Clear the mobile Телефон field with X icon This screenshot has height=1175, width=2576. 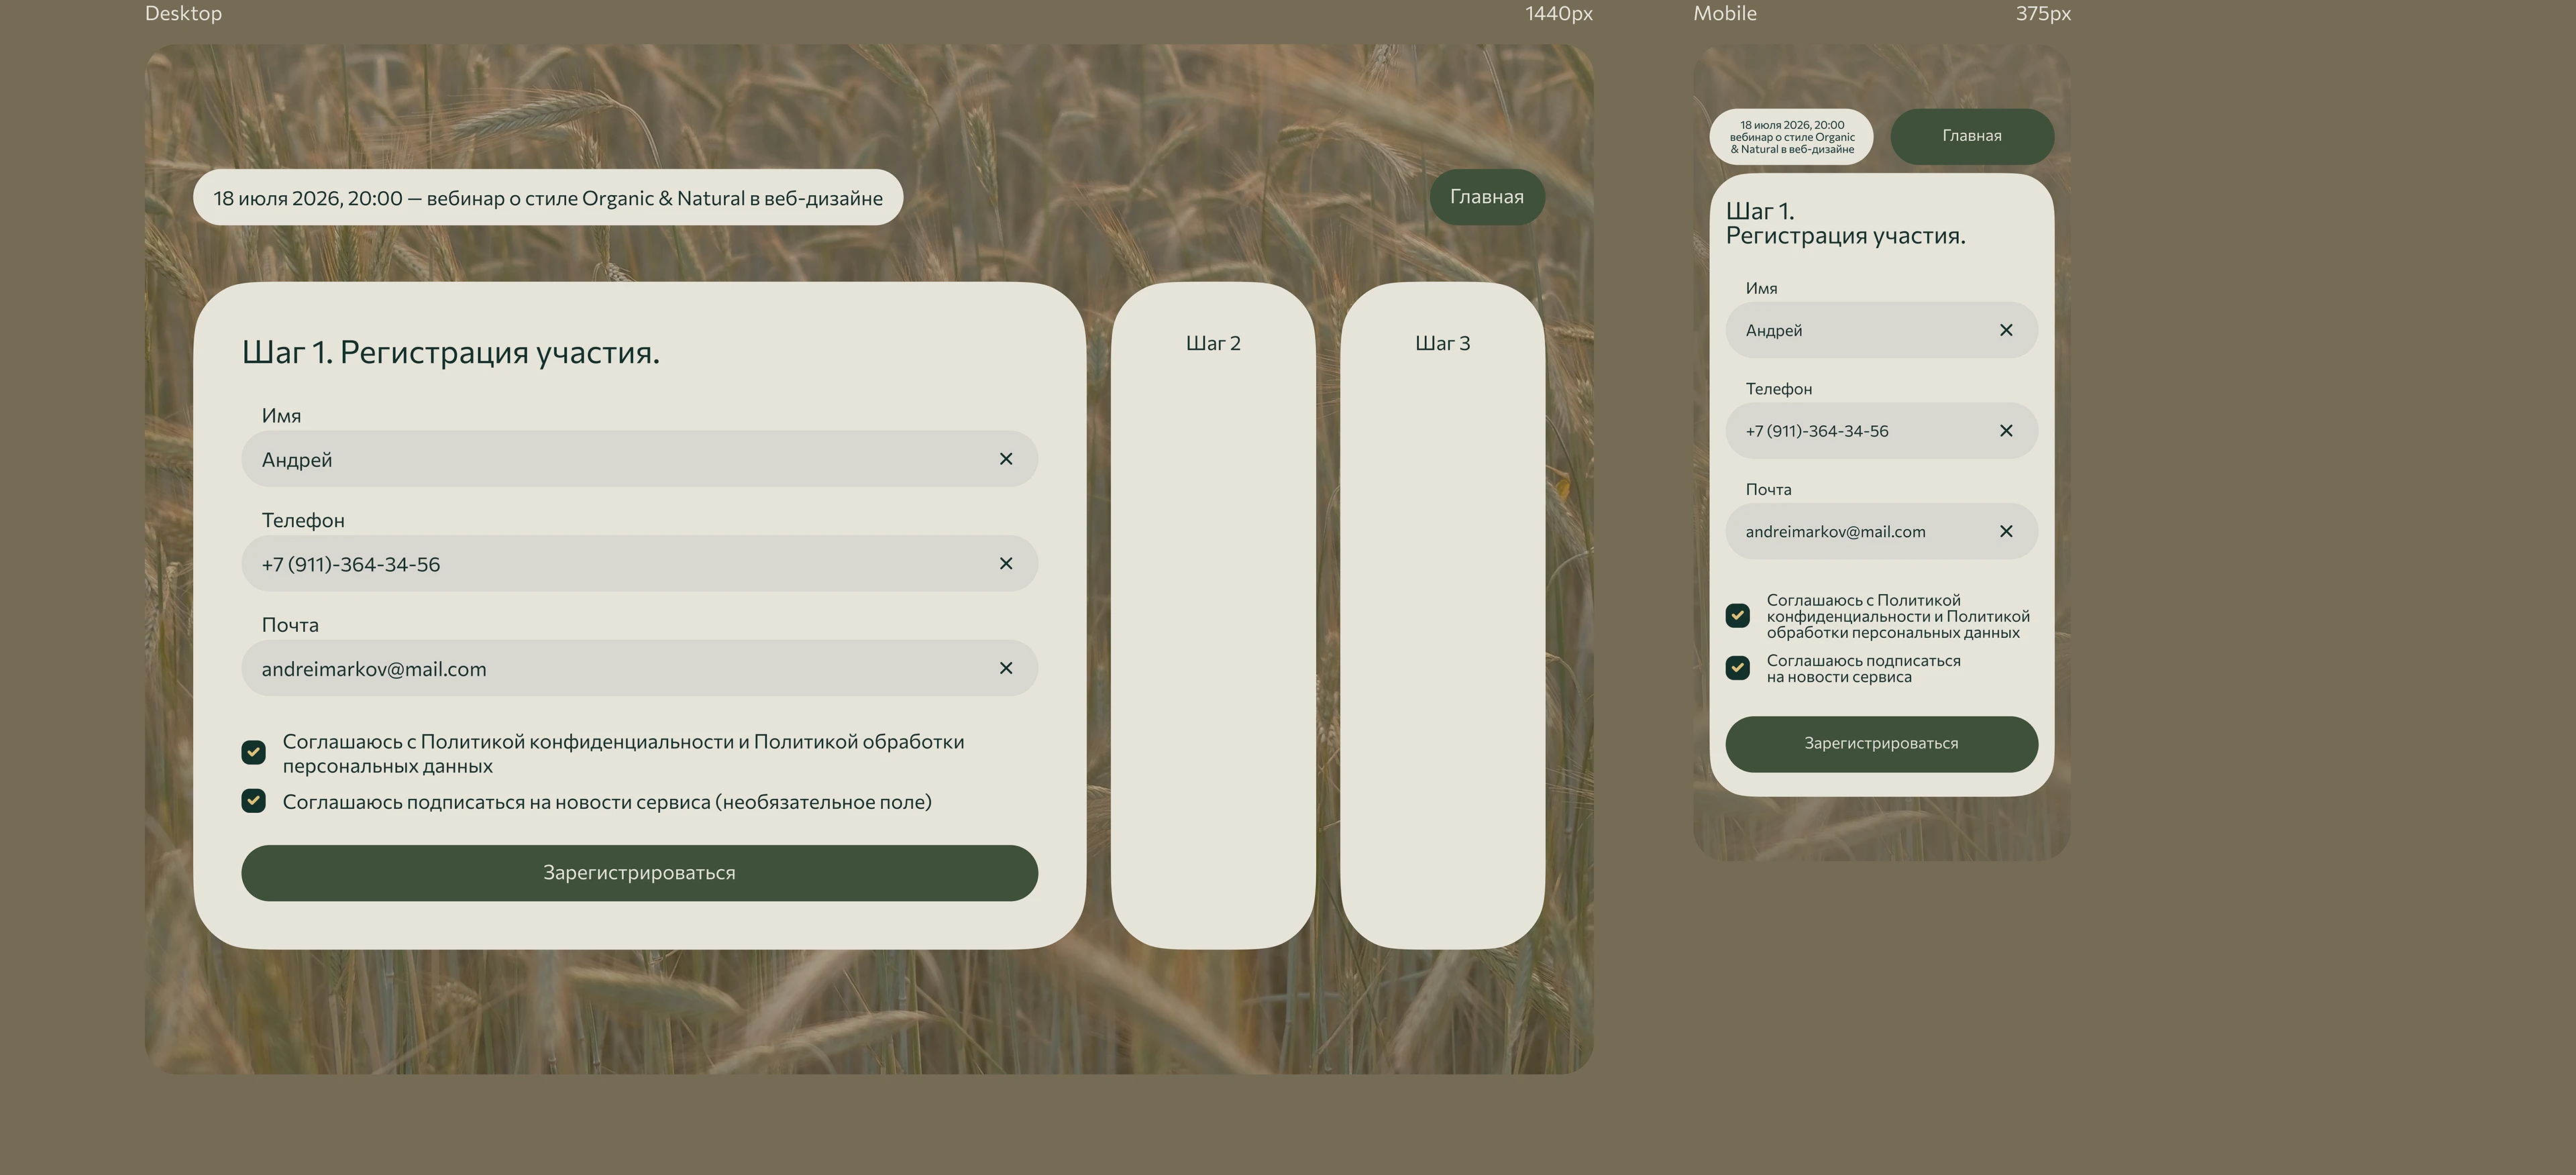point(2006,431)
